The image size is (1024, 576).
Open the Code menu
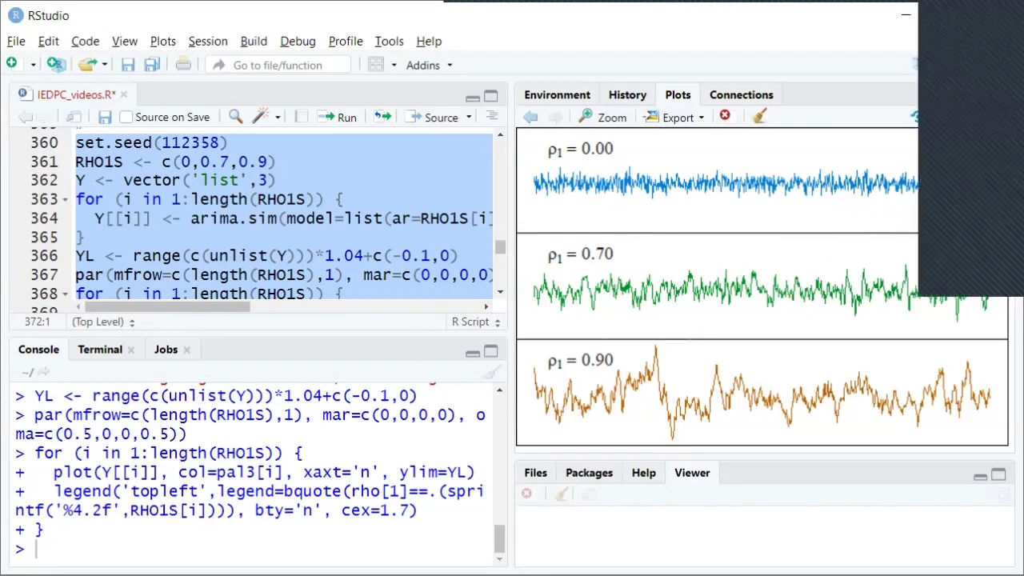click(85, 41)
